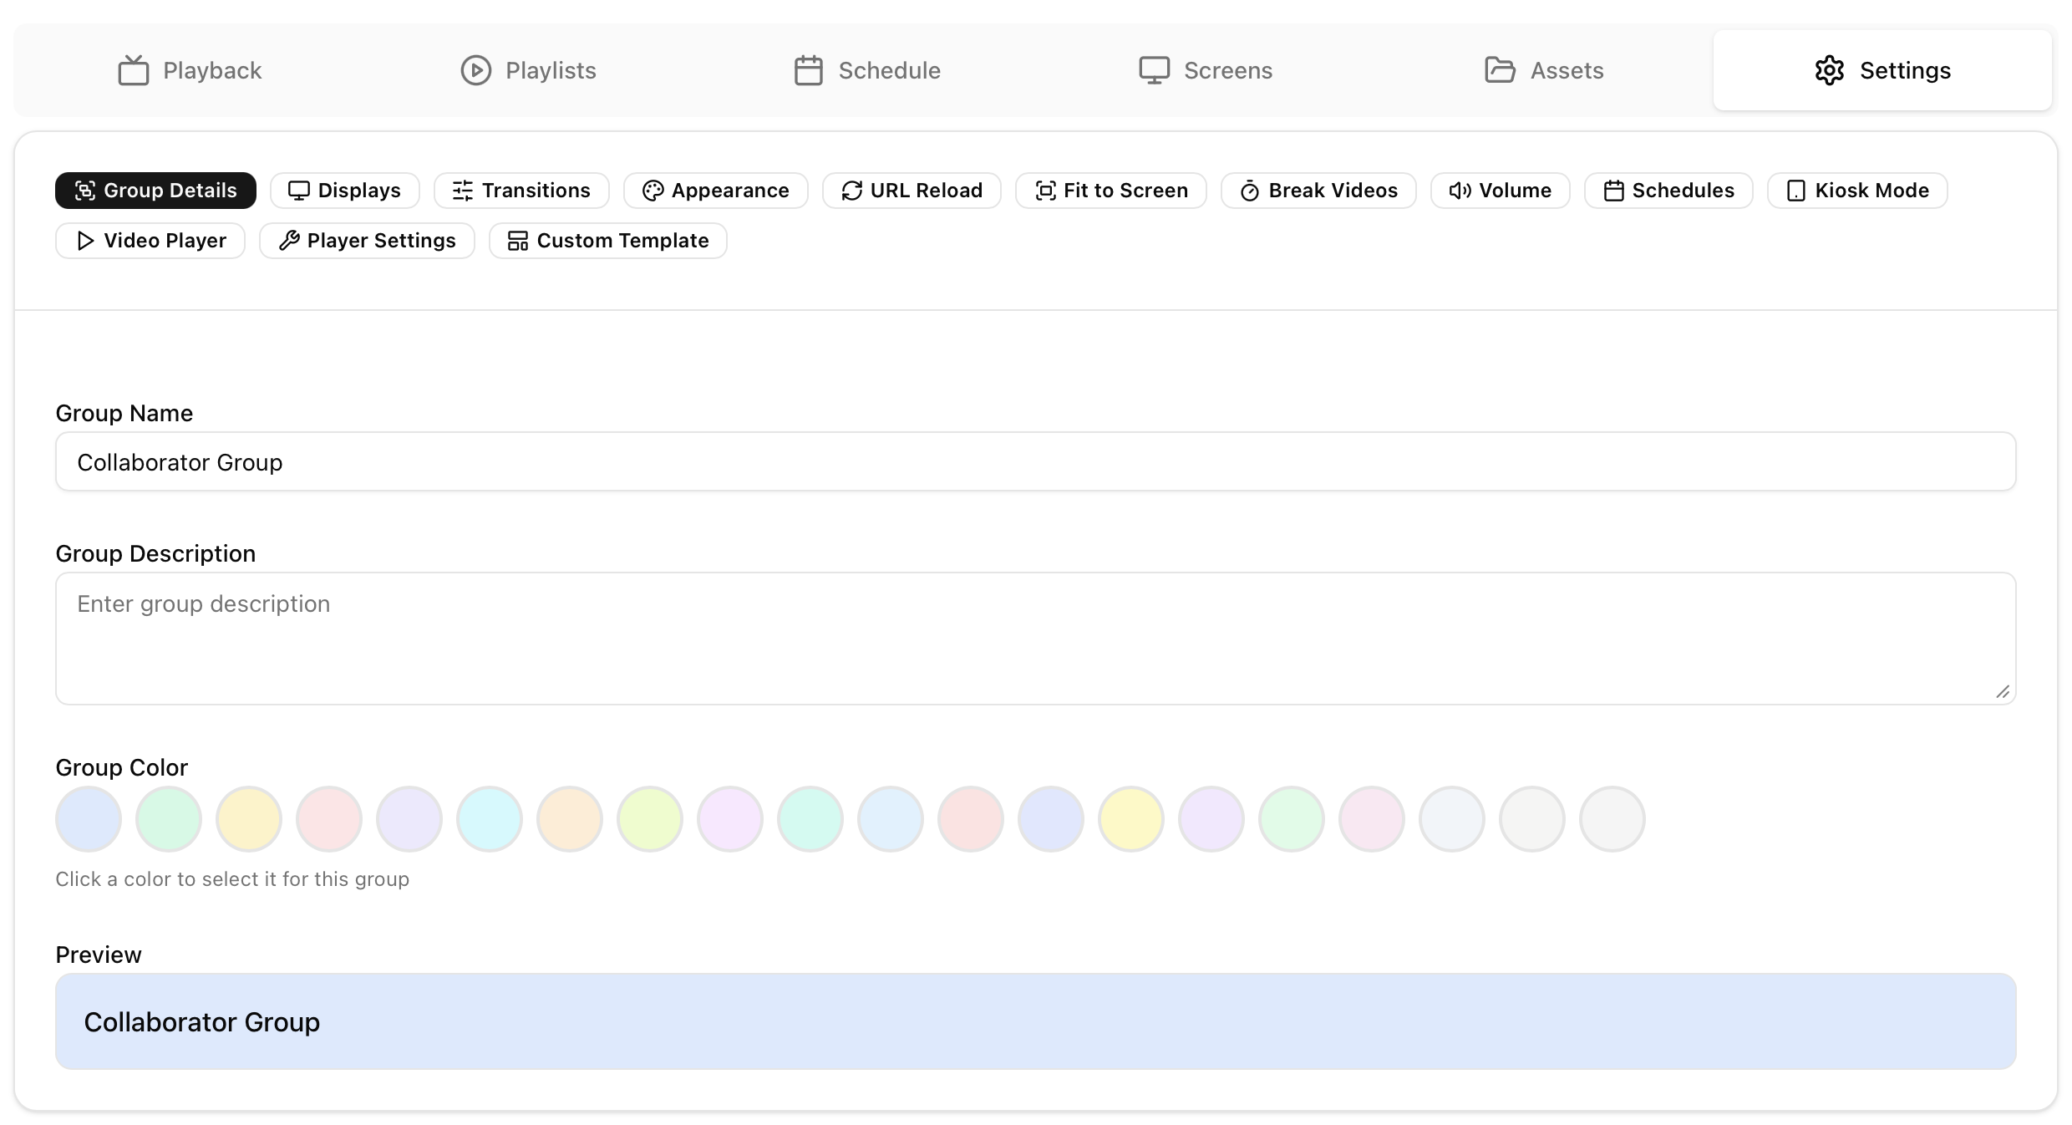The image size is (2072, 1125).
Task: Open the Custom Template section
Action: click(607, 241)
